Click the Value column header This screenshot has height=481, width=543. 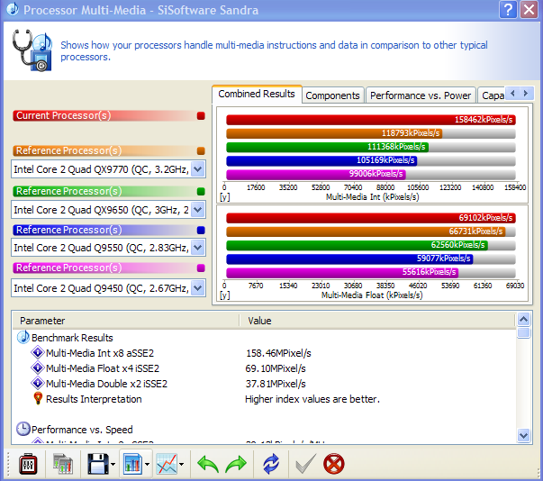pos(377,321)
